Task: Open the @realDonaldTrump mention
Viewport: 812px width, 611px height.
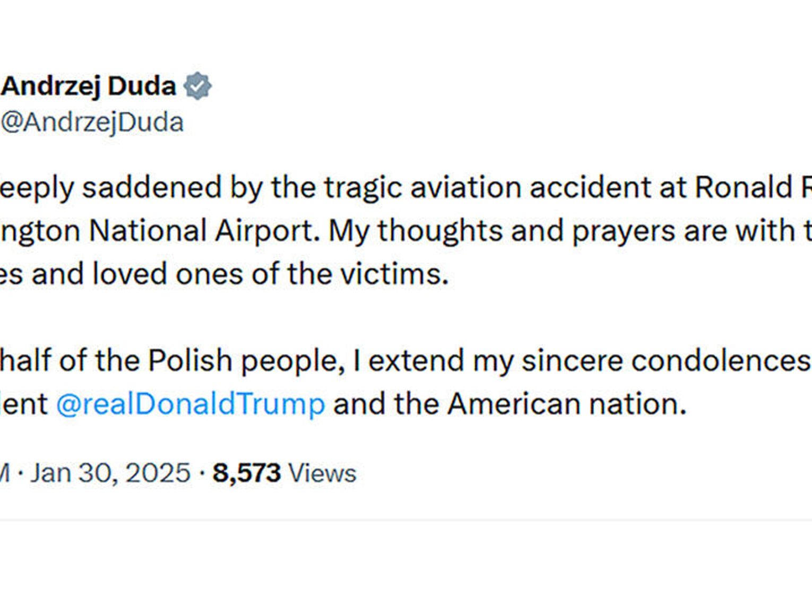Action: click(191, 405)
